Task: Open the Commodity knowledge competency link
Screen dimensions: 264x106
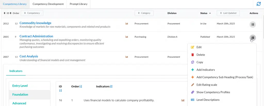Action: pos(35,23)
